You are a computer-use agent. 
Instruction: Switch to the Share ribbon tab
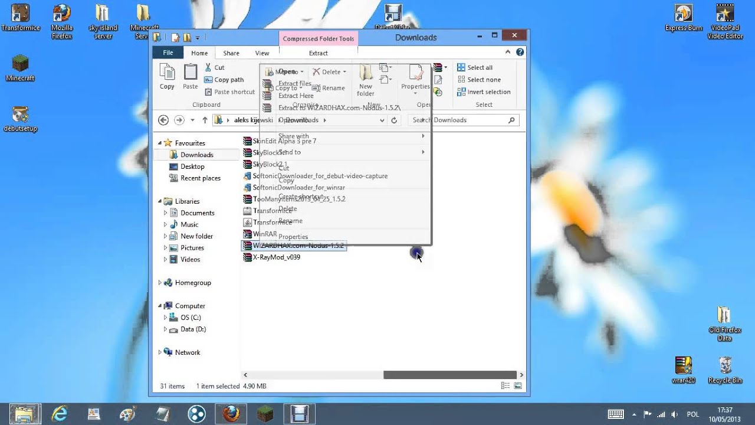tap(231, 53)
